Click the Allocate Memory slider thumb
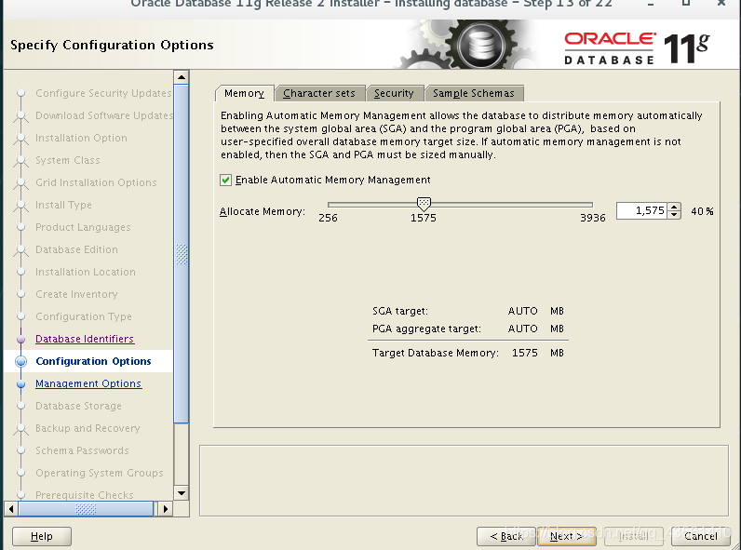 click(424, 204)
